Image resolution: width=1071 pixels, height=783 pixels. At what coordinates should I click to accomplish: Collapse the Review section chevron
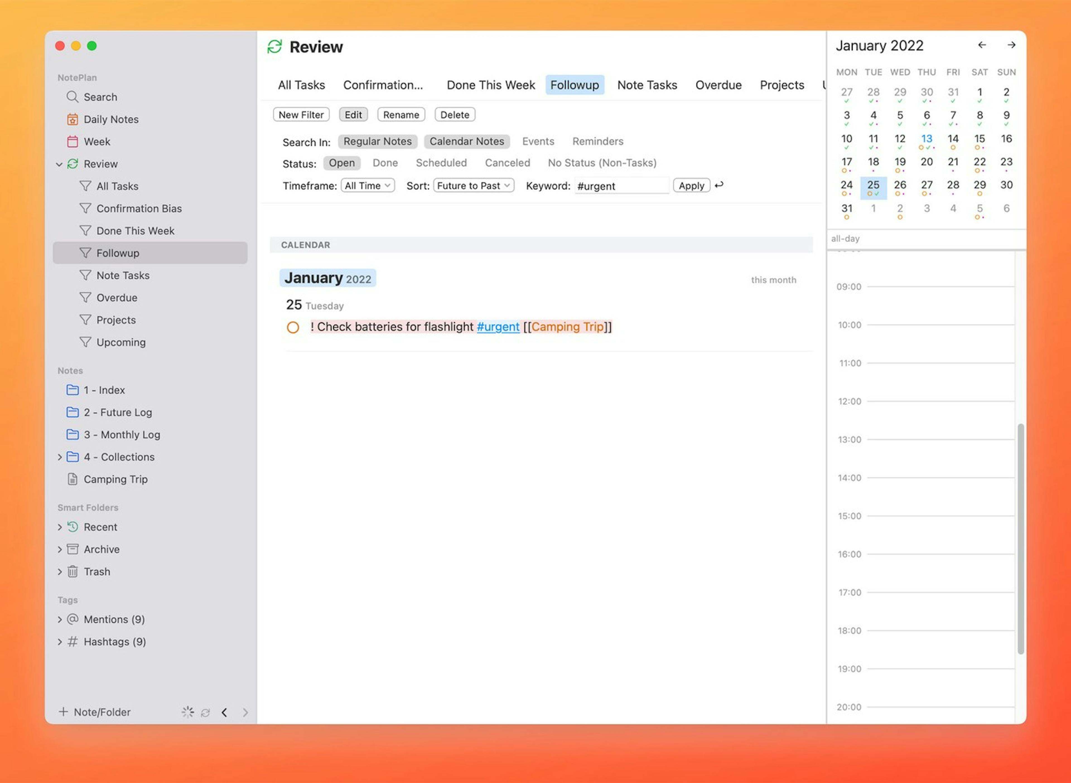[59, 164]
